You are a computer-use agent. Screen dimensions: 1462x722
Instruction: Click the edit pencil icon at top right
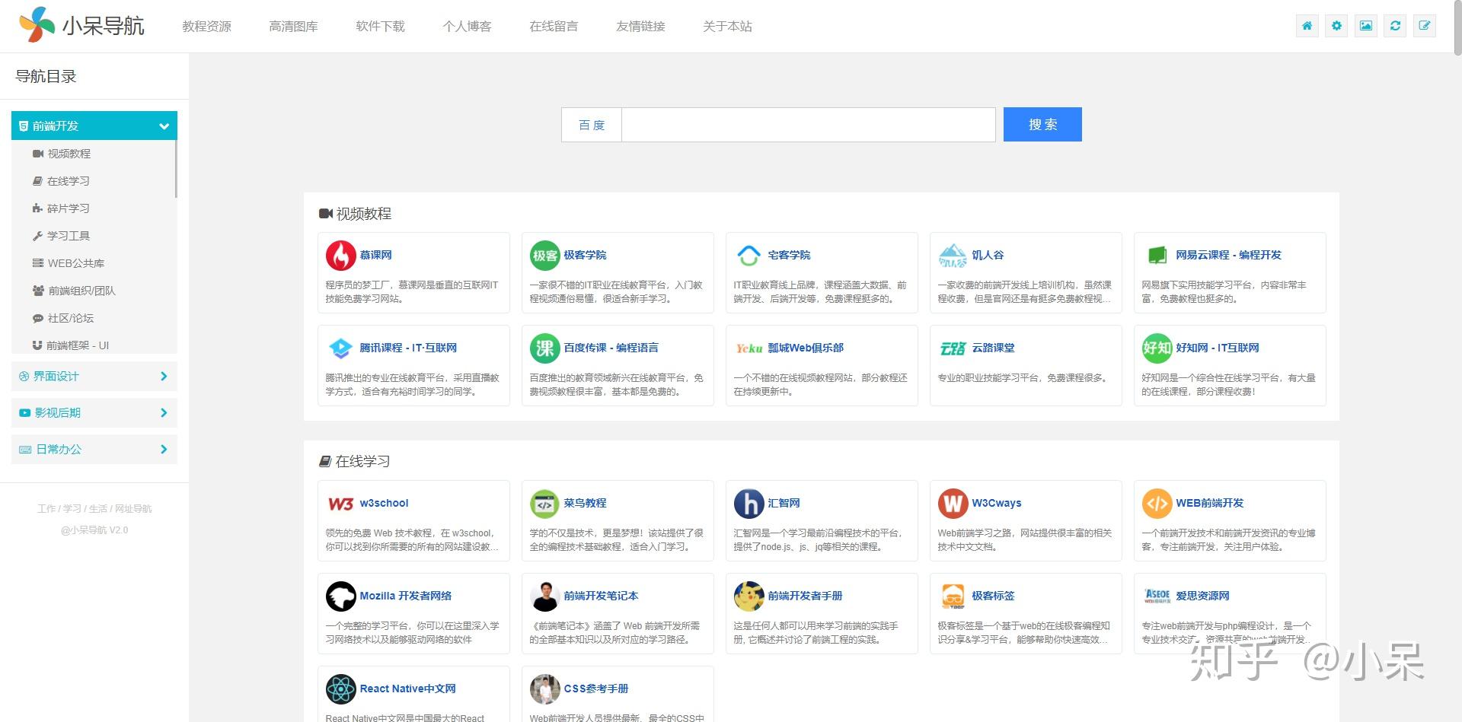pos(1425,26)
